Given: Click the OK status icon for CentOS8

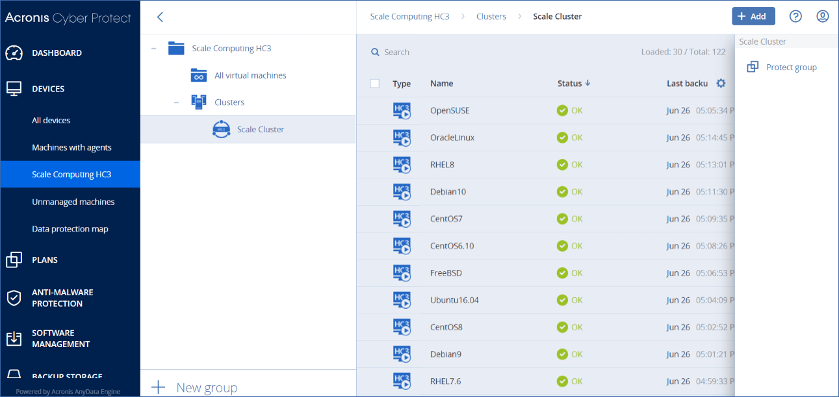Looking at the screenshot, I should 562,328.
